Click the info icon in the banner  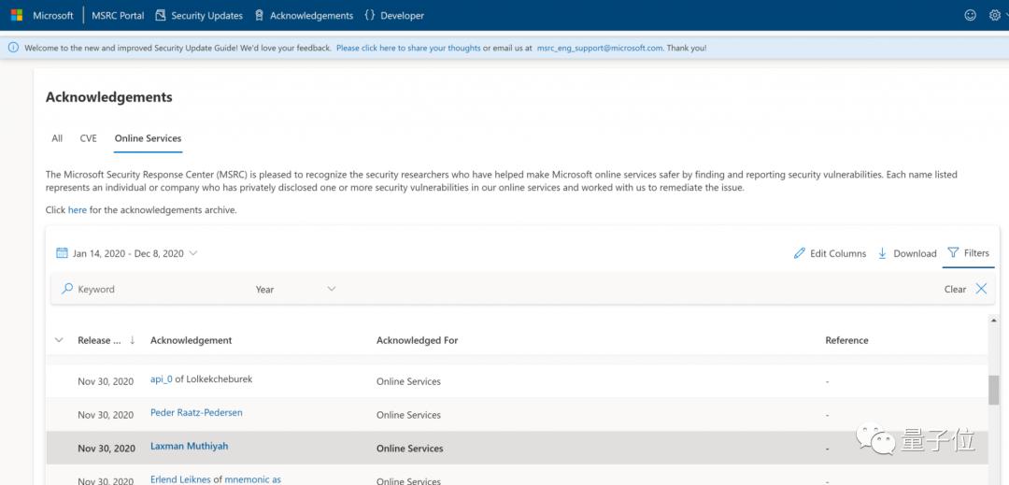[13, 48]
